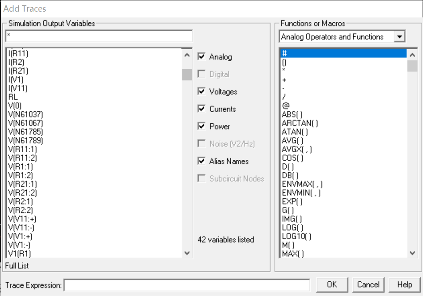This screenshot has width=423, height=296.
Task: Select D( ) derivative function
Action: (288, 167)
